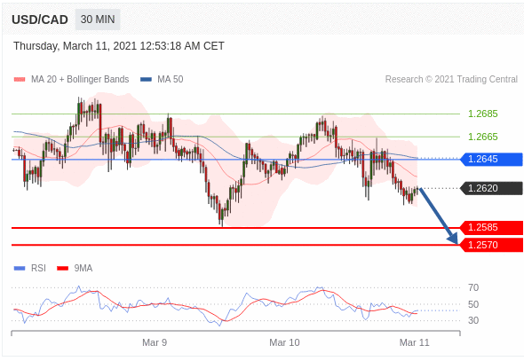Click the RSI 70 level label

click(473, 287)
